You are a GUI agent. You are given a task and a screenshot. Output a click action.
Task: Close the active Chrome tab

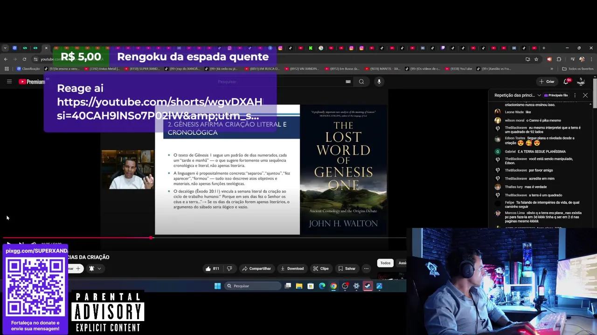pyautogui.click(x=46, y=48)
